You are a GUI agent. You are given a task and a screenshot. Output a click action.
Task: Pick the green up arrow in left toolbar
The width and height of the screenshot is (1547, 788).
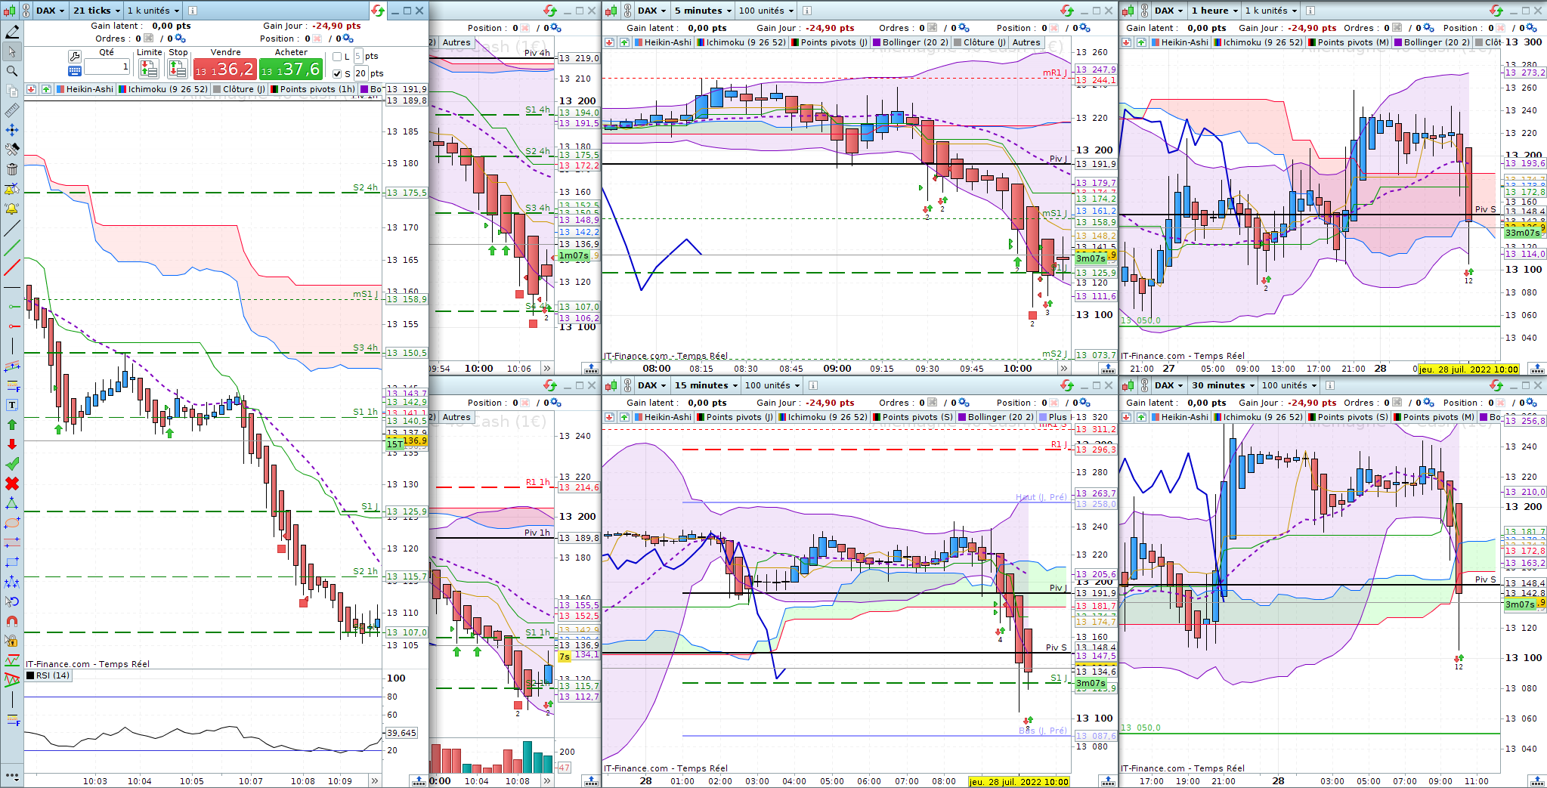pyautogui.click(x=12, y=425)
